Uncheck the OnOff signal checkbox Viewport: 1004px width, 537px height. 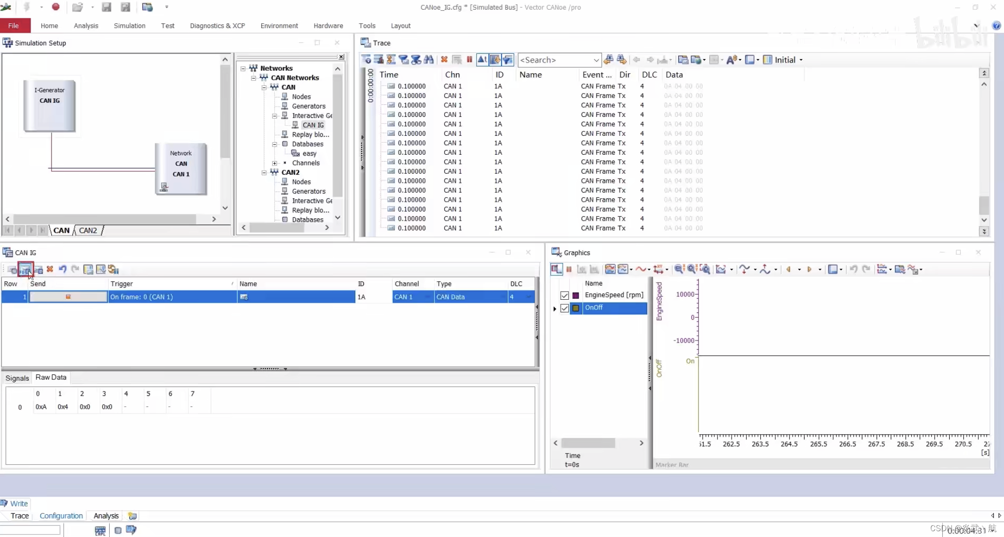click(564, 308)
